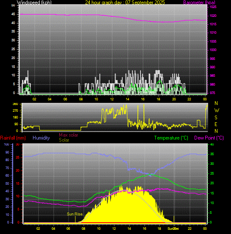
Task: Click the Temperature (°C) legend label
Action: tap(171, 138)
